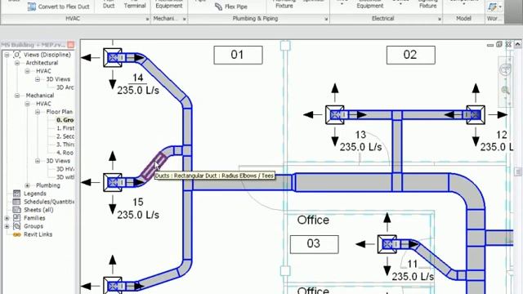Click the Families icon in browser
Viewport: 523px width, 294px height.
coord(16,218)
